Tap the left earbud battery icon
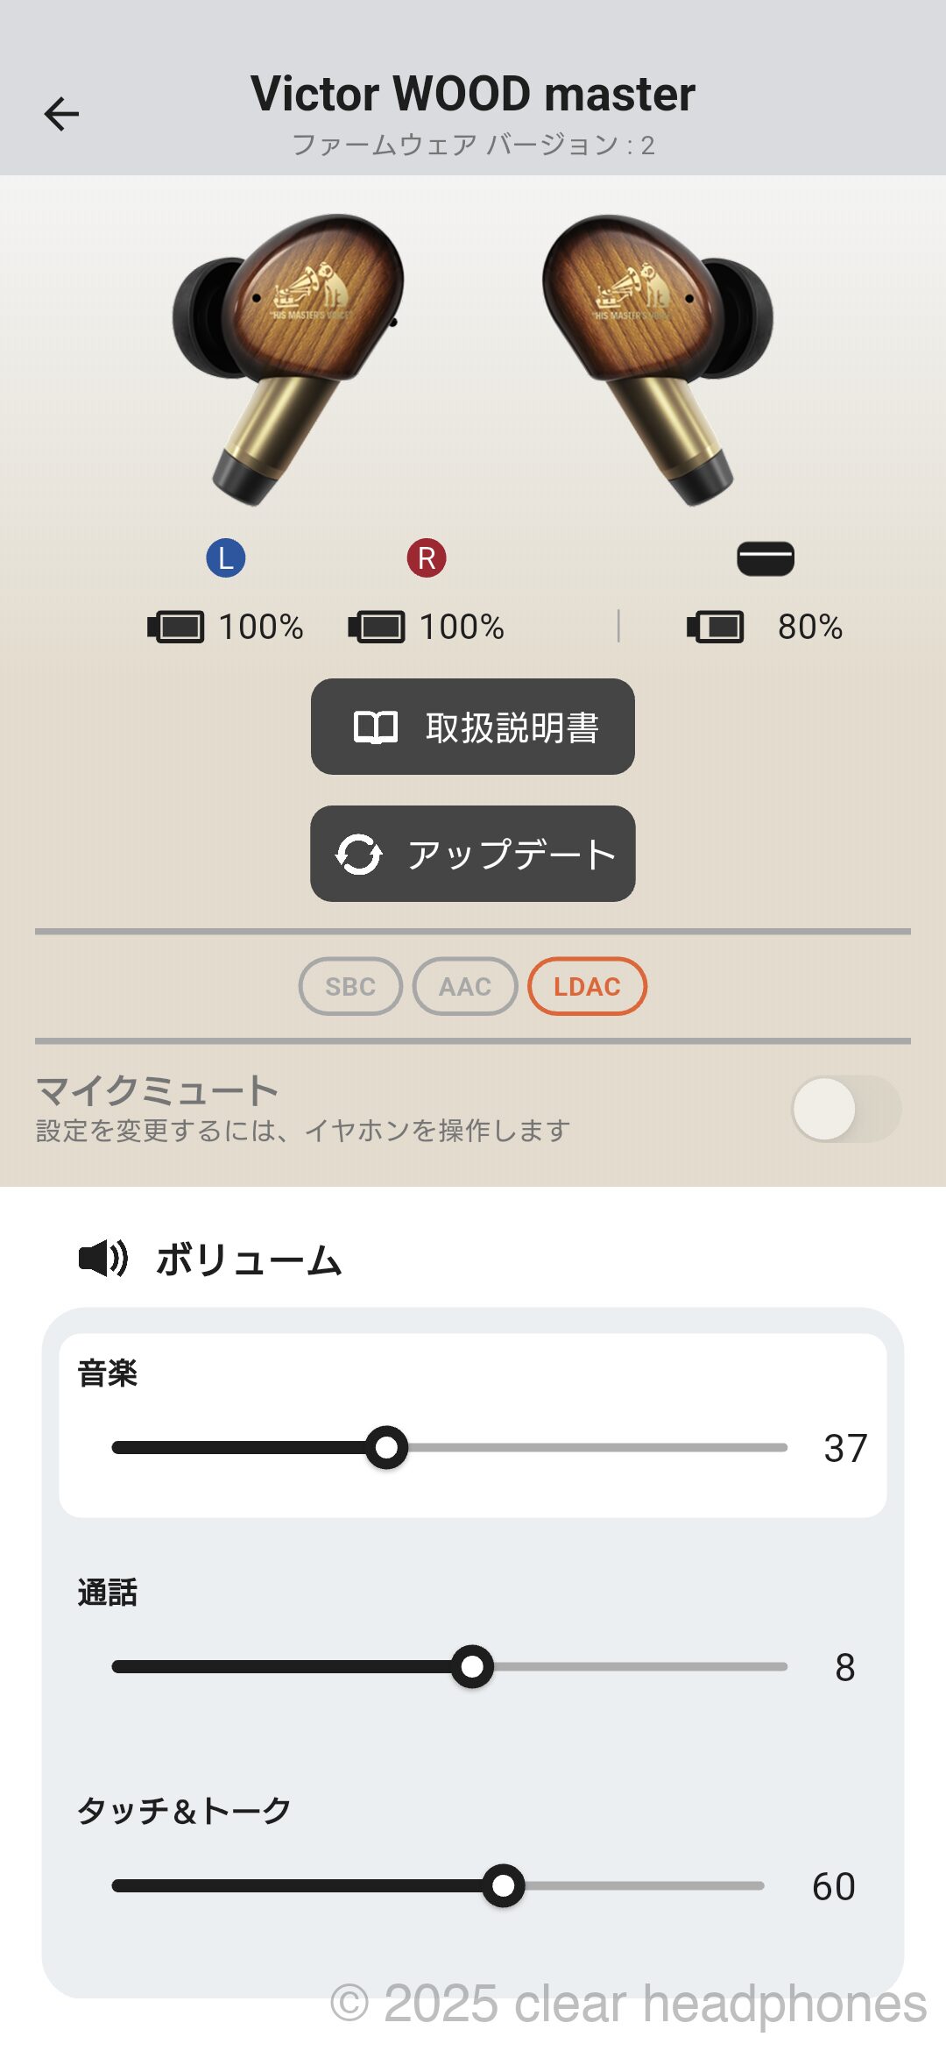The image size is (946, 2051). tap(176, 627)
